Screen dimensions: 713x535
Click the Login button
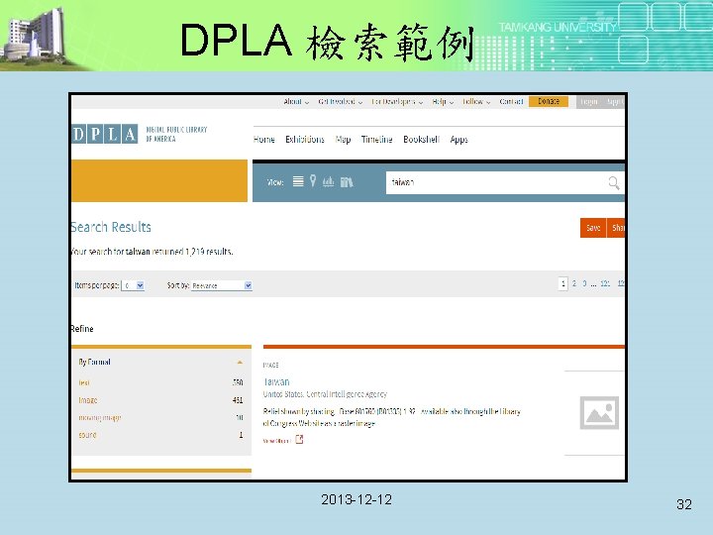tap(589, 102)
